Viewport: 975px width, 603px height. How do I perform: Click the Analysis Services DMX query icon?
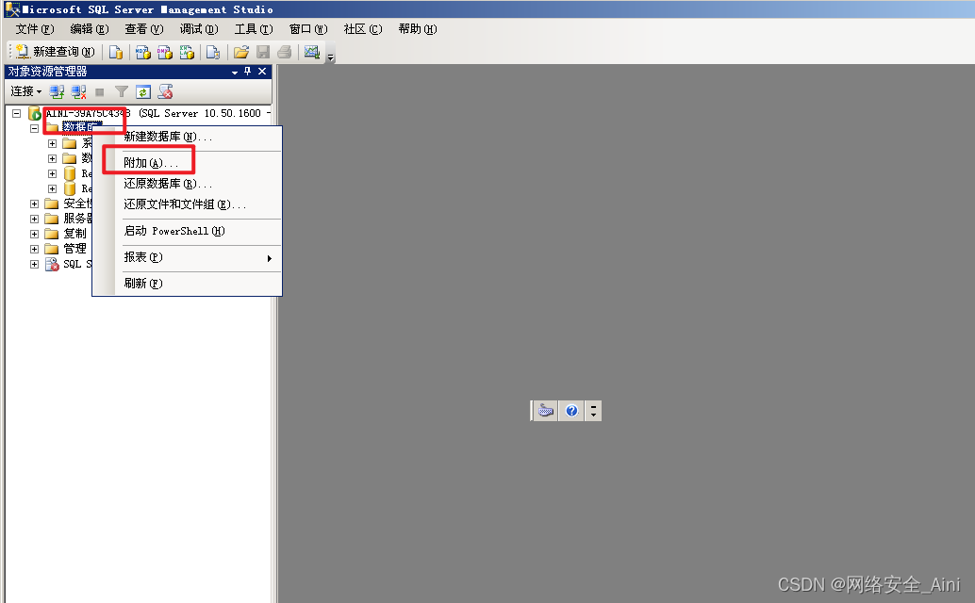coord(165,52)
